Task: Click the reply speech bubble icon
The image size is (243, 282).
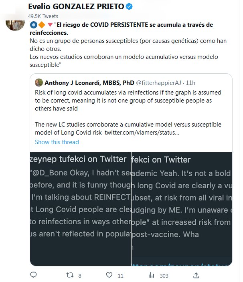Action: click(34, 275)
